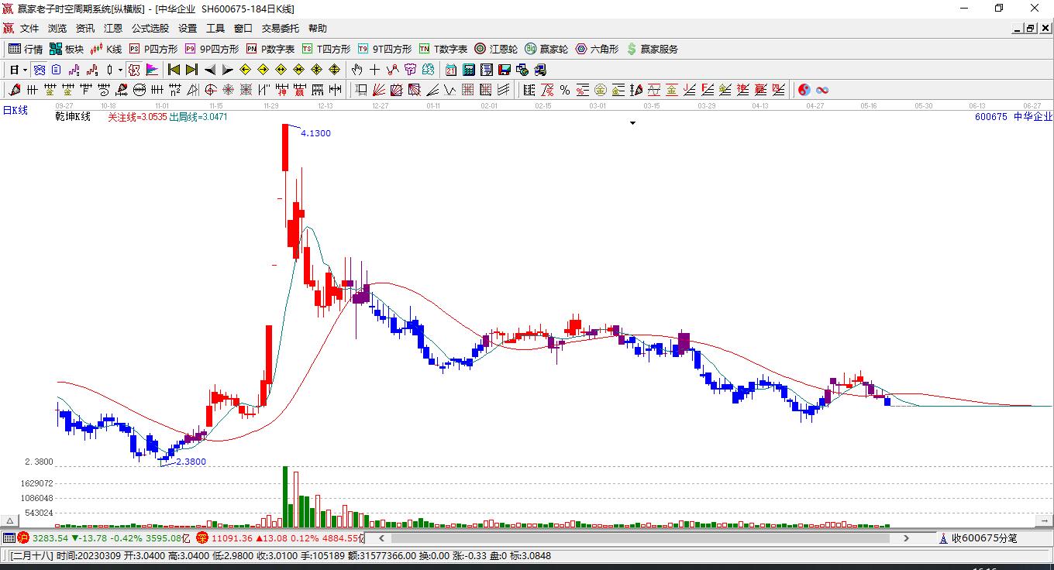Click the blue infinity symbol icon
Image resolution: width=1054 pixels, height=570 pixels.
tap(821, 90)
